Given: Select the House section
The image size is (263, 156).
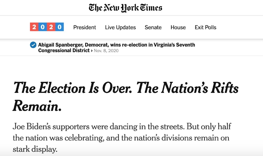Looking at the screenshot, I should pyautogui.click(x=178, y=27).
